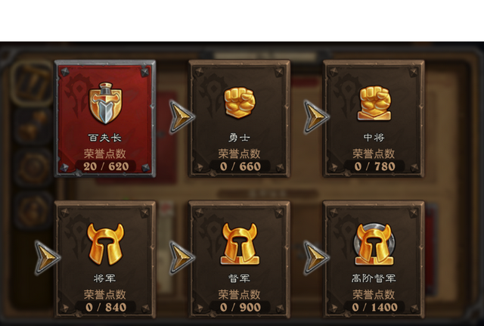Click the sword and shield icon on 百夫长
This screenshot has height=326, width=484.
pyautogui.click(x=105, y=103)
